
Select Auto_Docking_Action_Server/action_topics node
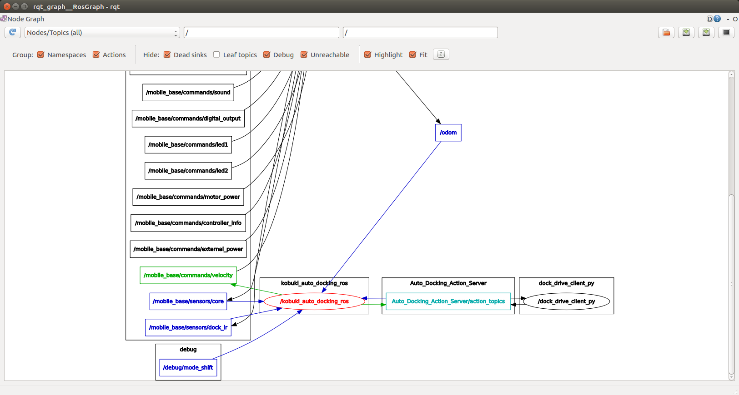point(448,301)
